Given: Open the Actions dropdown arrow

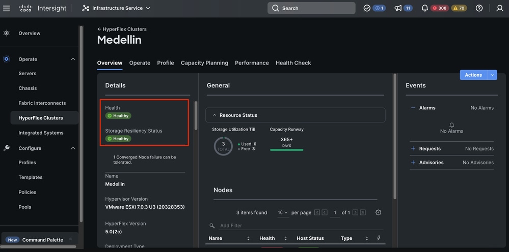Looking at the screenshot, I should coord(493,75).
